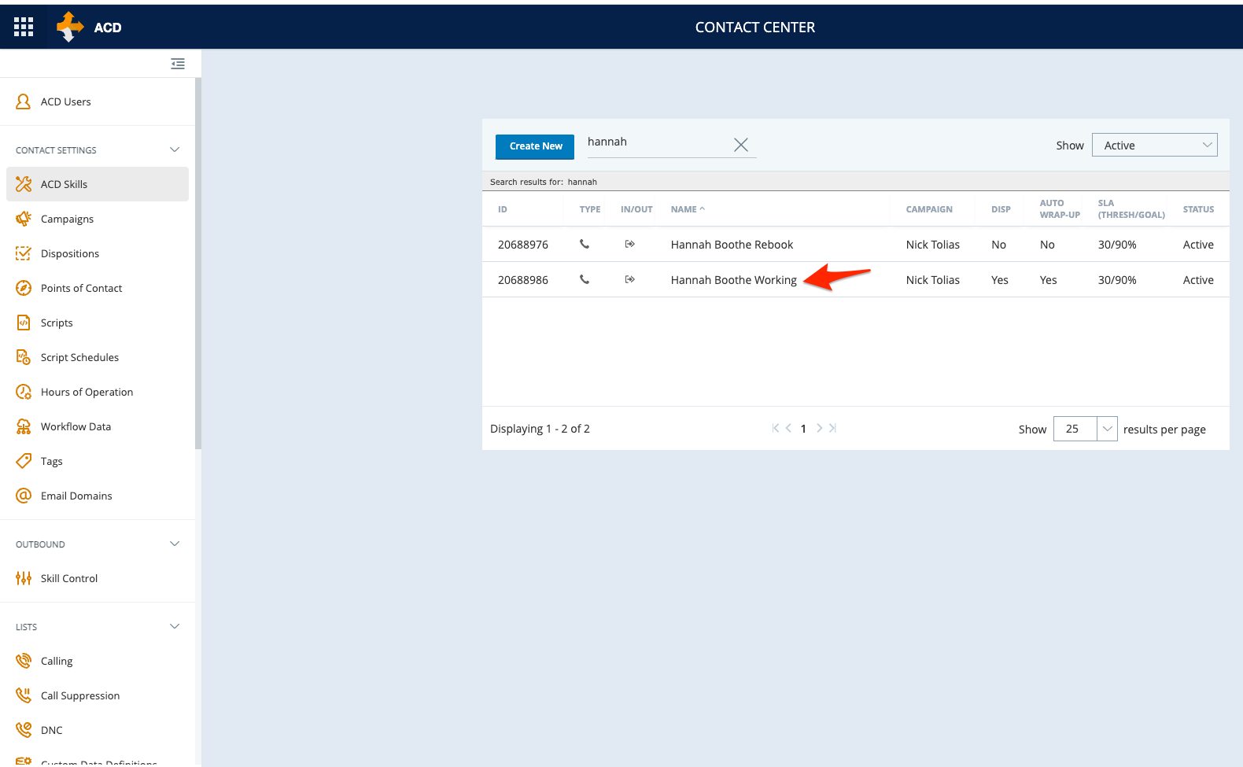Image resolution: width=1243 pixels, height=767 pixels.
Task: Click the Create New button
Action: (535, 146)
